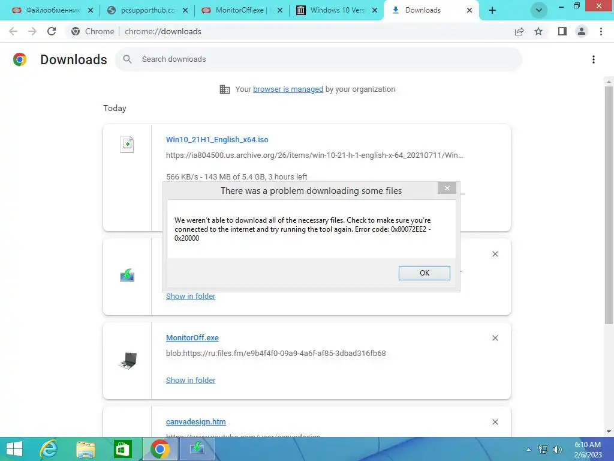614x461 pixels.
Task: Click the blob ru.files.fm URL text
Action: tap(276, 353)
